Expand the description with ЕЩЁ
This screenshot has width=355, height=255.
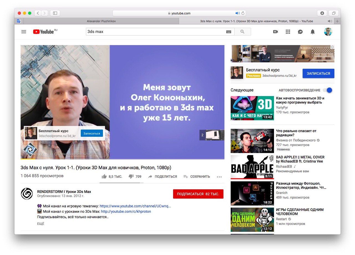40,224
